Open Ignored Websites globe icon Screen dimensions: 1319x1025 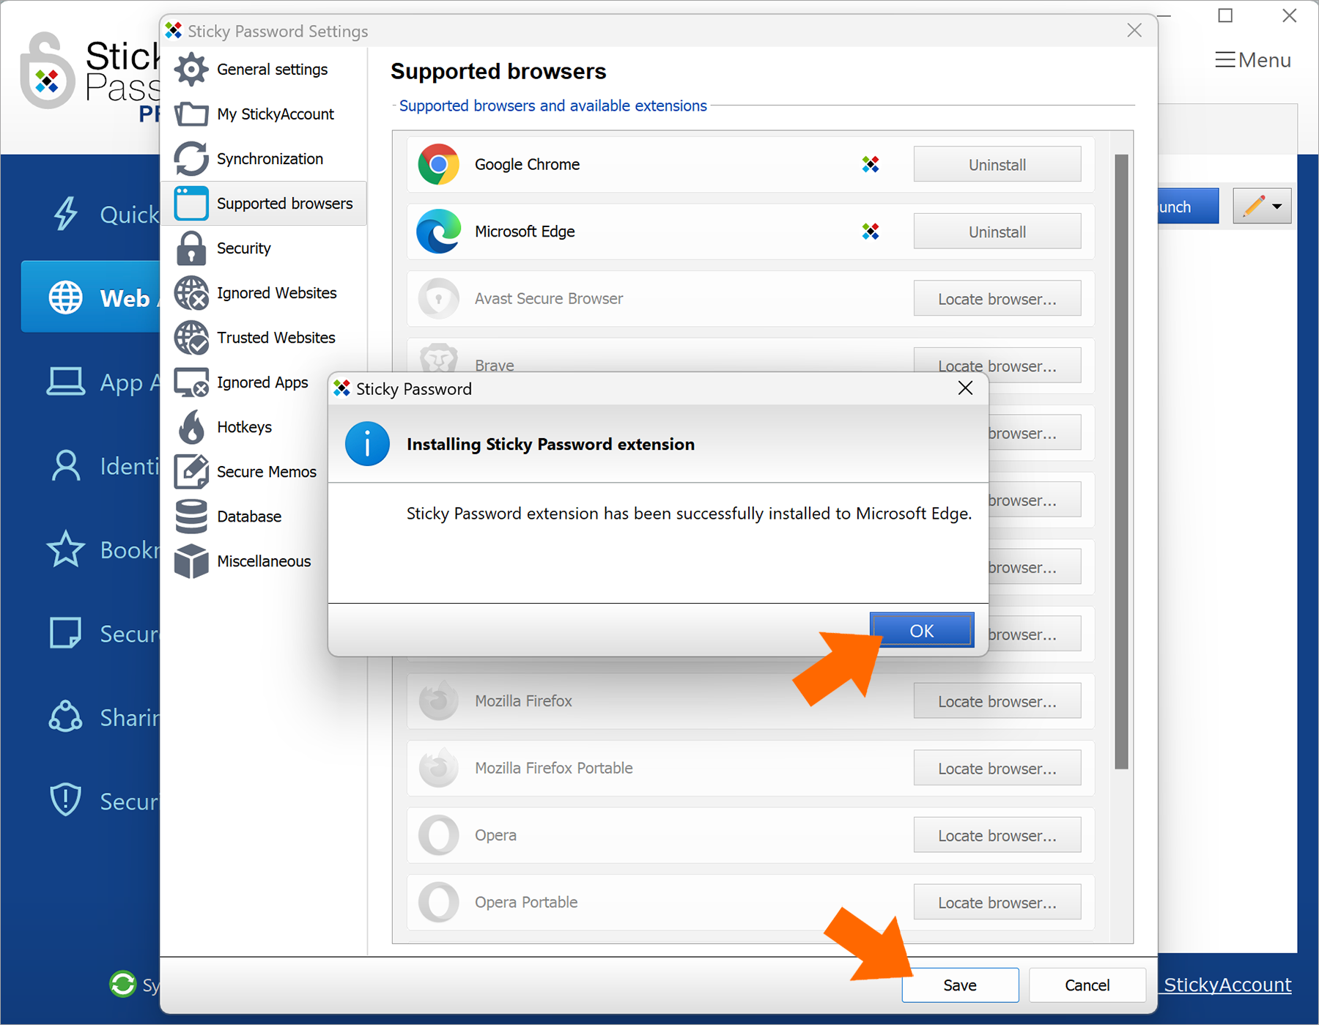191,293
